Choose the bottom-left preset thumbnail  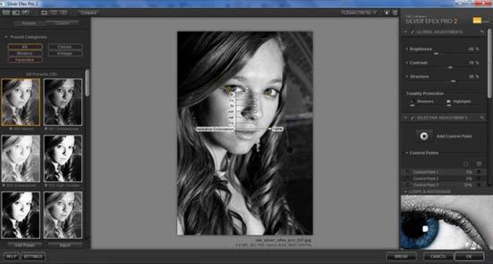21,215
